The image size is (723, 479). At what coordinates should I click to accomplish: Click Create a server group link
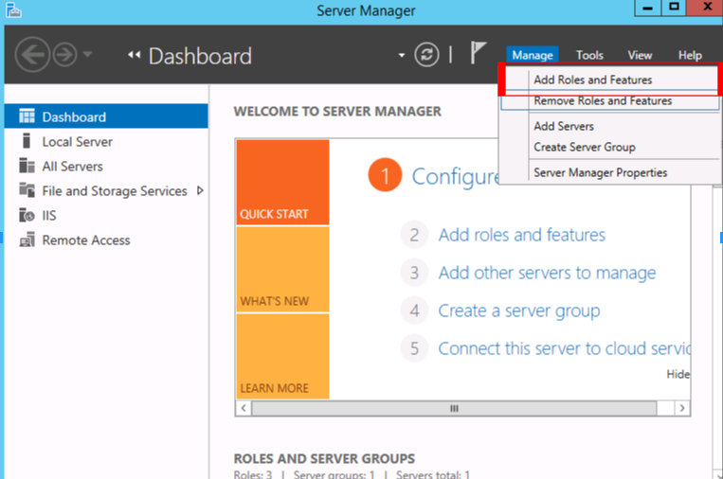click(x=519, y=310)
